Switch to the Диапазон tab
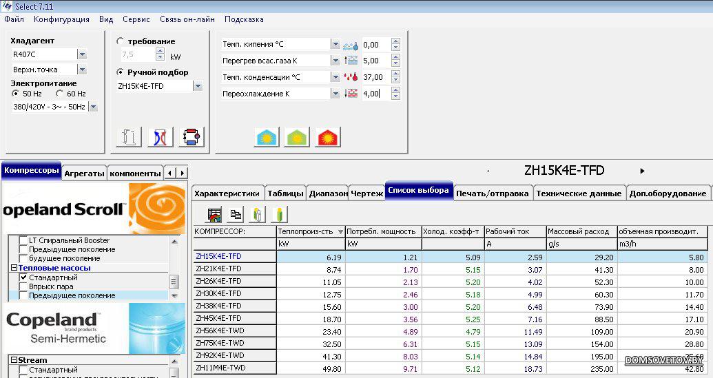This screenshot has width=713, height=378. 328,193
